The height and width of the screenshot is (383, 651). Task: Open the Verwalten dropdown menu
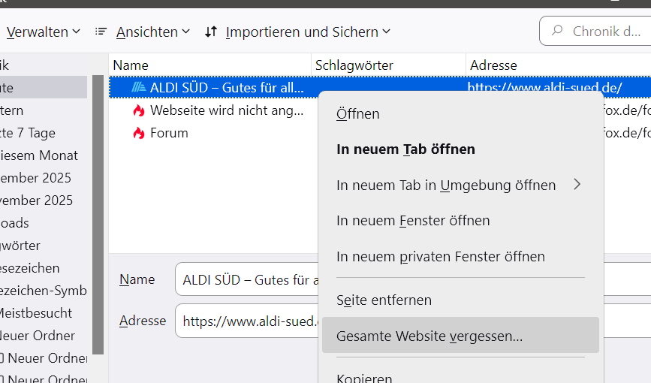click(x=43, y=32)
